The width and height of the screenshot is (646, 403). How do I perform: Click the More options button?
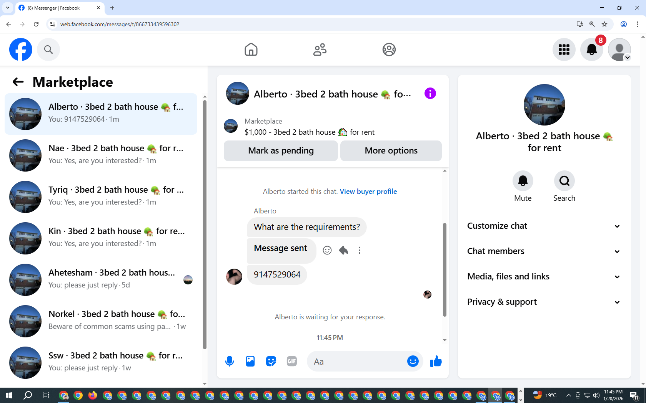[x=391, y=151]
